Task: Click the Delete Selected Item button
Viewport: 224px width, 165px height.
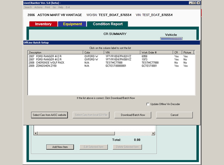Action: point(127,147)
